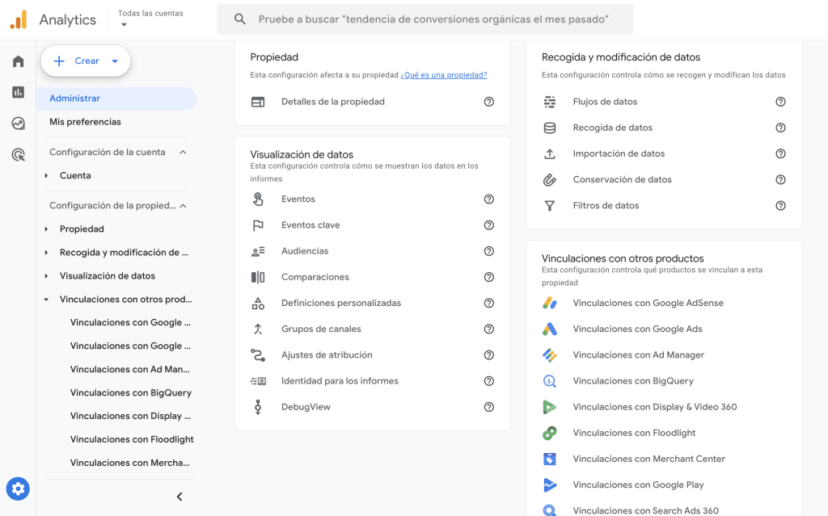Screen dimensions: 828x516
Task: Click the ¿Qué es una propiedad? link
Action: (444, 75)
